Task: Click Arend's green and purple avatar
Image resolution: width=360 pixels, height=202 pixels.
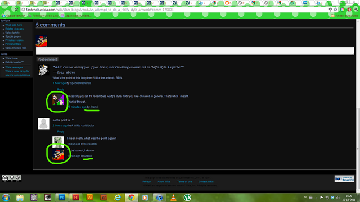Action: (58, 100)
